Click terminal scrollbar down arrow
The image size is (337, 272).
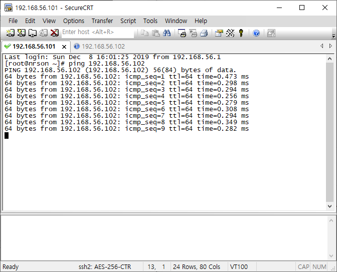click(x=329, y=206)
